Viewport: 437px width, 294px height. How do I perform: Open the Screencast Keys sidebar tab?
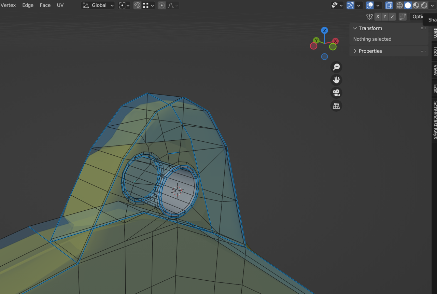coord(435,120)
